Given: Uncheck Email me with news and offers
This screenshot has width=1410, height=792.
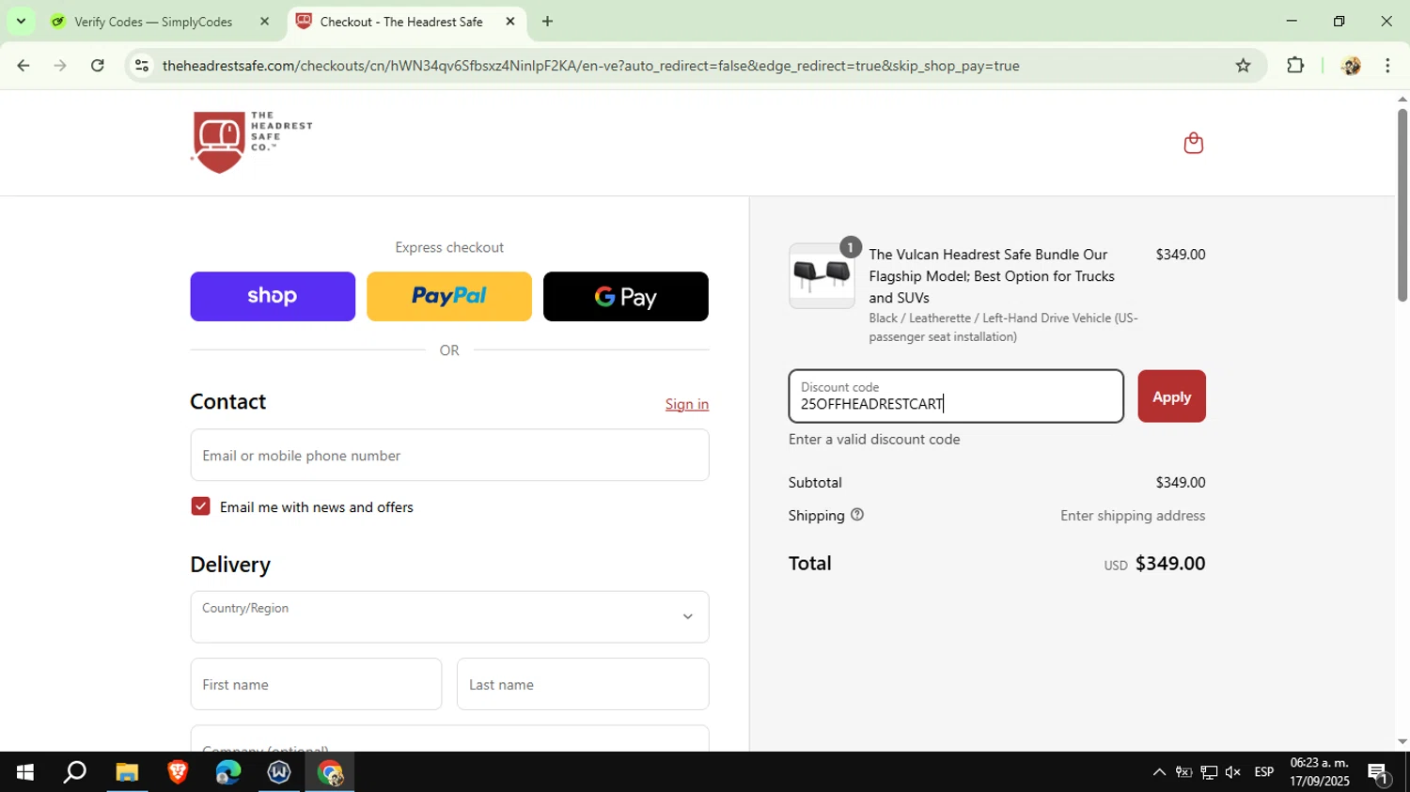Looking at the screenshot, I should click(x=200, y=506).
